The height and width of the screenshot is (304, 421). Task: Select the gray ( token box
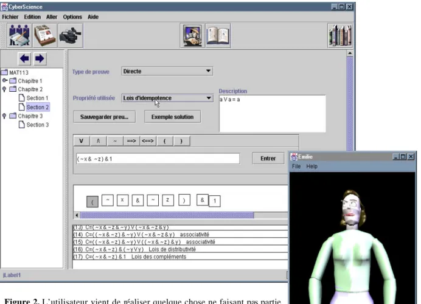coord(92,201)
